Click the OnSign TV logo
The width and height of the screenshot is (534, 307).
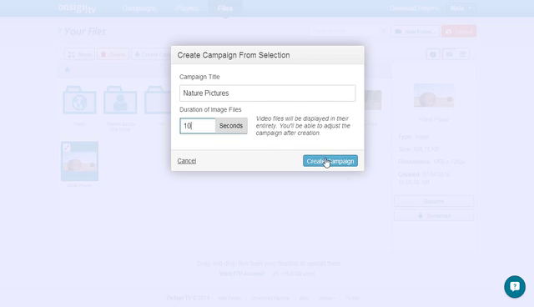[77, 8]
